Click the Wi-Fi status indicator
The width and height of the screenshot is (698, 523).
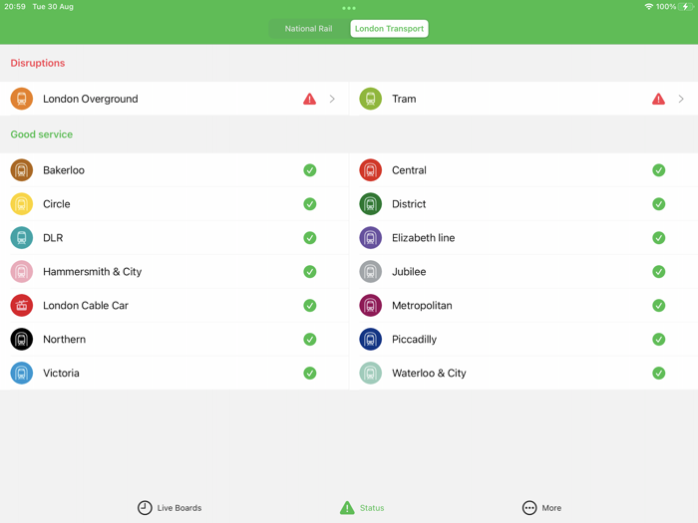(648, 7)
